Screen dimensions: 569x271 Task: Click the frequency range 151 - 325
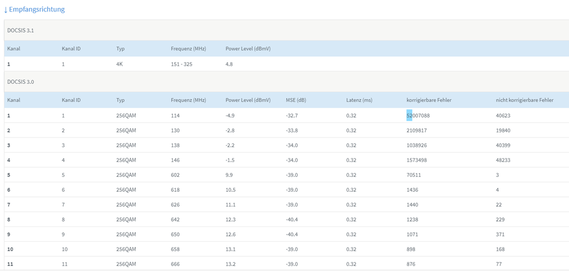tap(181, 64)
